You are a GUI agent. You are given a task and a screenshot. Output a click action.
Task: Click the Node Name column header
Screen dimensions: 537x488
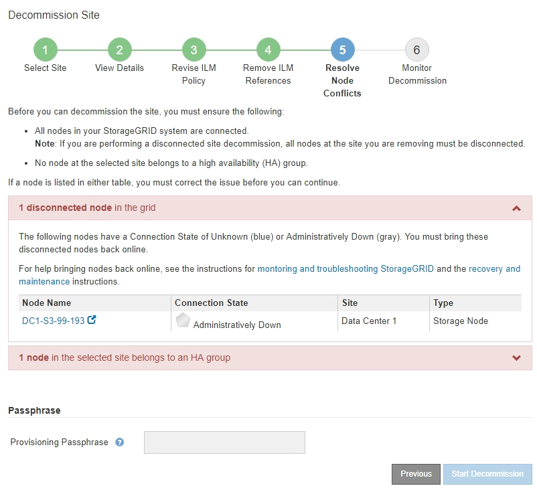[46, 303]
